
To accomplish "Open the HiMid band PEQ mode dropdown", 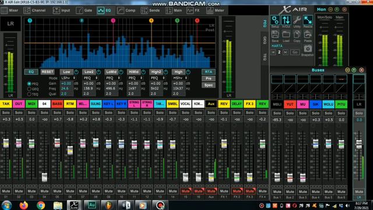I will 135,78.
